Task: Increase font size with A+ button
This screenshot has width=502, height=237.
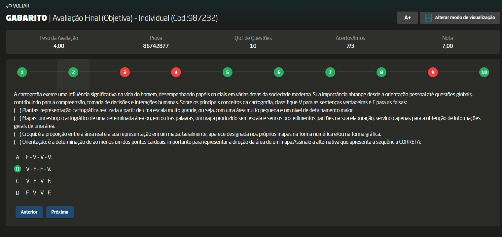Action: point(408,18)
